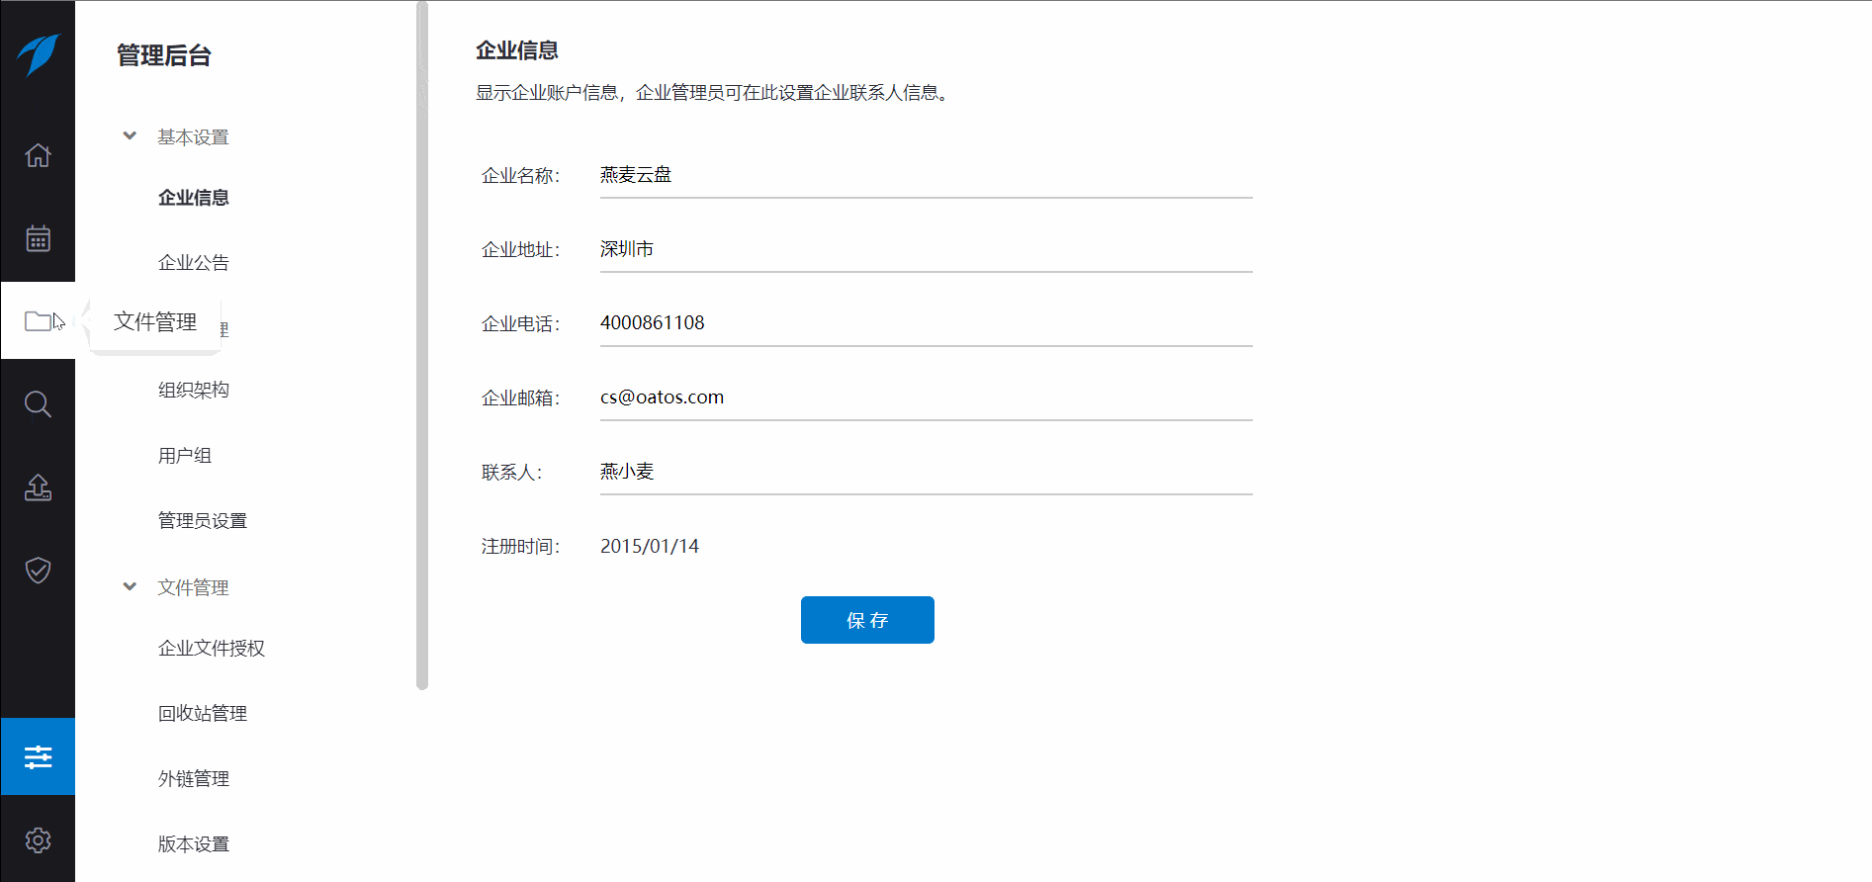Select 组织架构 in the side menu

pos(194,390)
